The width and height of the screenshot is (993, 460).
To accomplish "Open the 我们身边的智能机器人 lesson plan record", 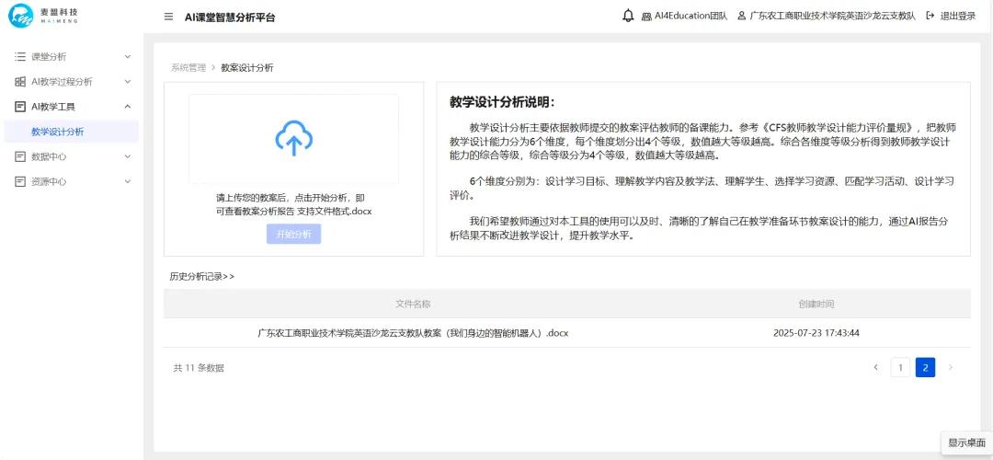I will (413, 333).
